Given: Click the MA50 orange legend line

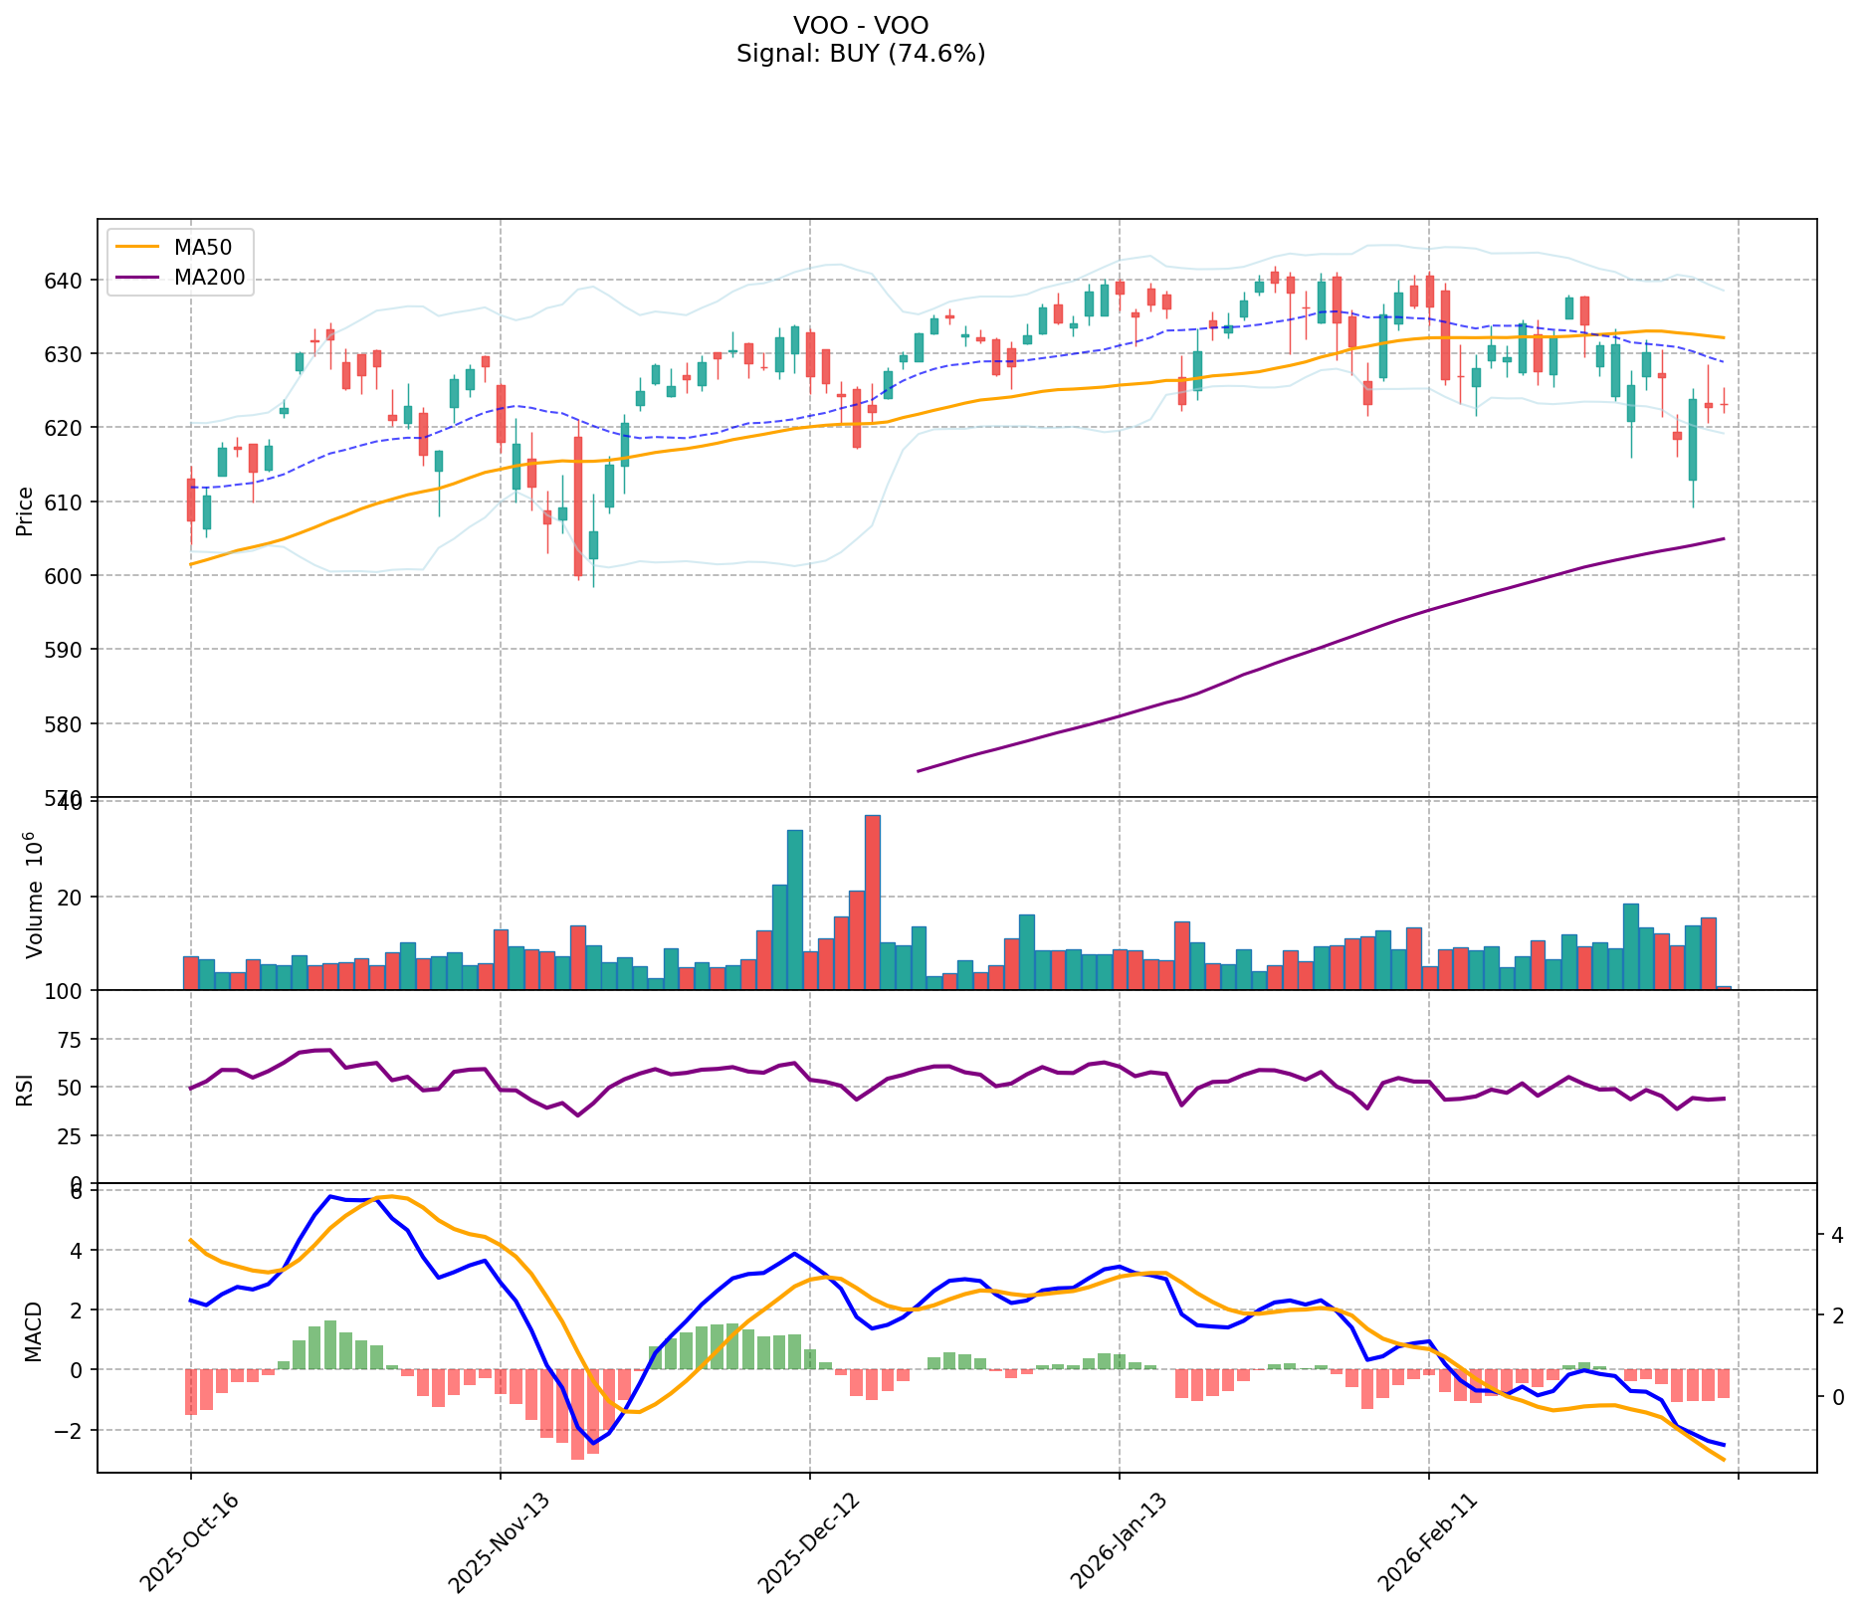Looking at the screenshot, I should point(136,247).
